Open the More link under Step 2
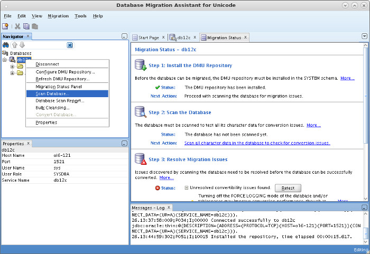Image resolution: width=370 pixels, height=254 pixels. [x=313, y=125]
